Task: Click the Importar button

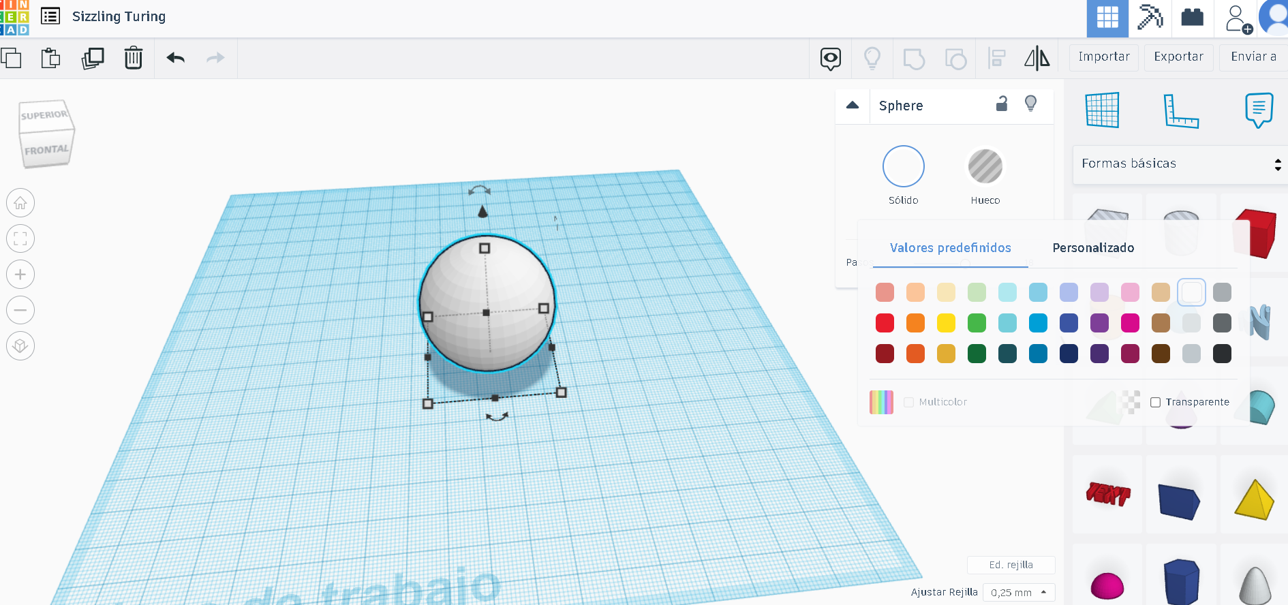Action: coord(1104,57)
